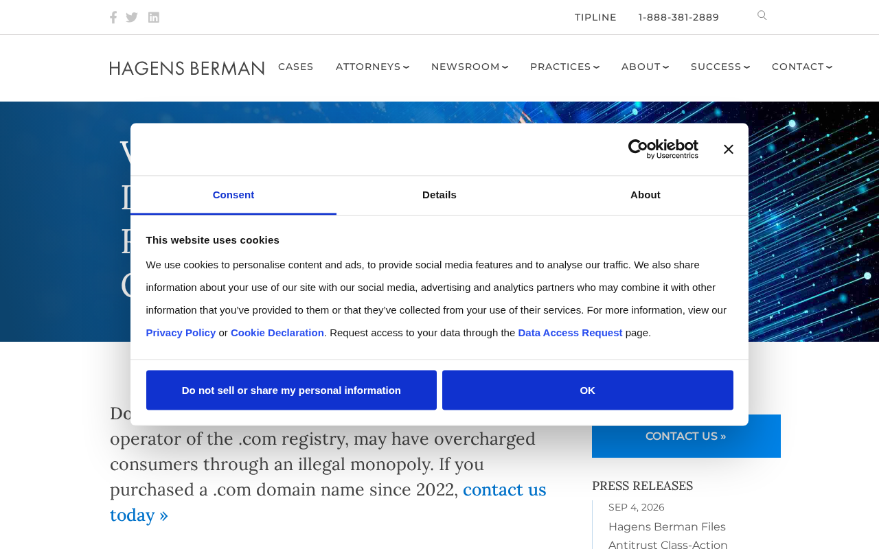Close the cookie consent dialog

click(729, 150)
